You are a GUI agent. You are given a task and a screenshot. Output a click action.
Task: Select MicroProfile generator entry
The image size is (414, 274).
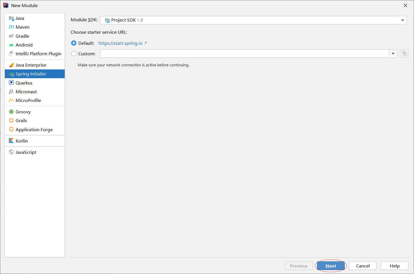point(28,100)
